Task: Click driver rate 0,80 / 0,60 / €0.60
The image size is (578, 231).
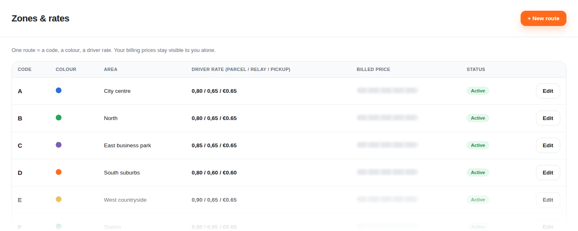Action: pos(214,172)
